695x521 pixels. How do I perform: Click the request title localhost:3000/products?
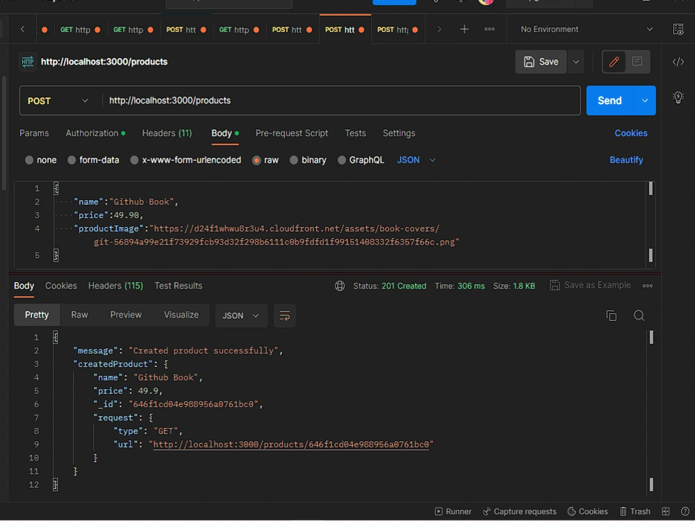[x=104, y=62]
